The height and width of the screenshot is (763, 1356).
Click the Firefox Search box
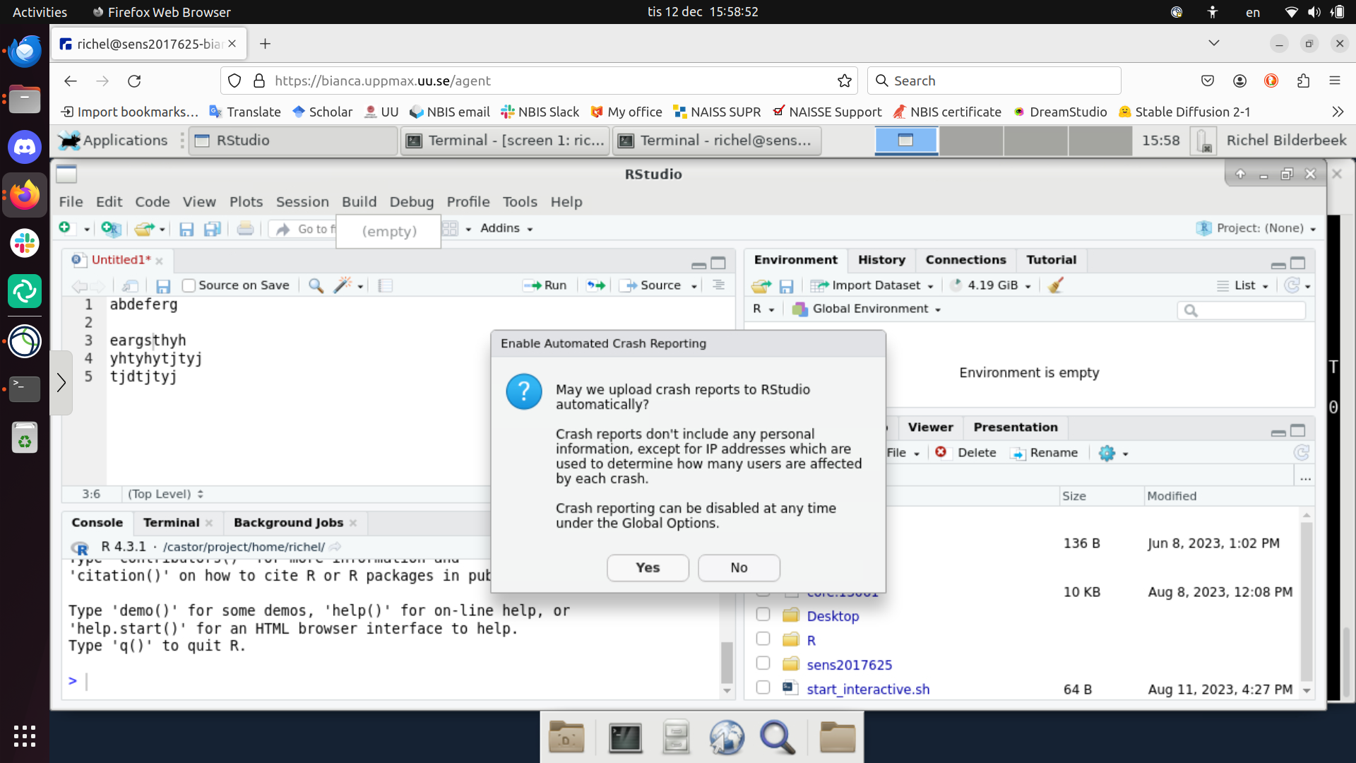click(x=994, y=81)
